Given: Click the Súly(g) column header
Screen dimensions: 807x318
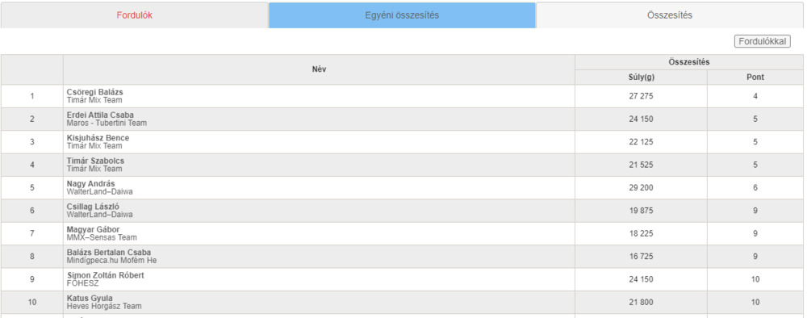Looking at the screenshot, I should [642, 77].
